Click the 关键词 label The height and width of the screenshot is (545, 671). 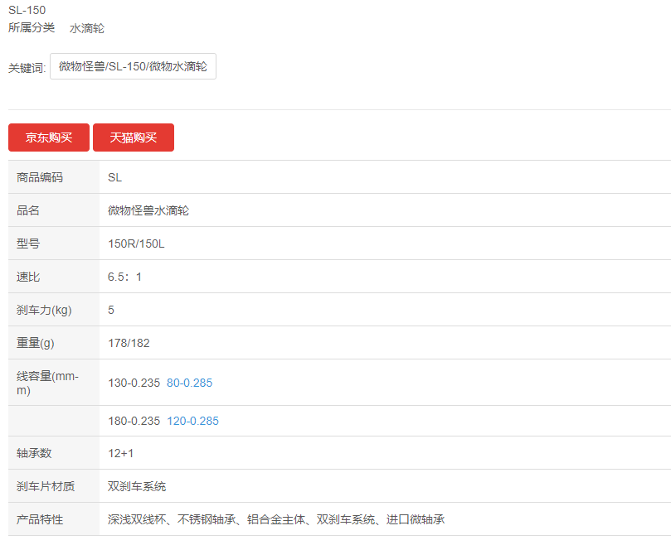click(x=27, y=68)
